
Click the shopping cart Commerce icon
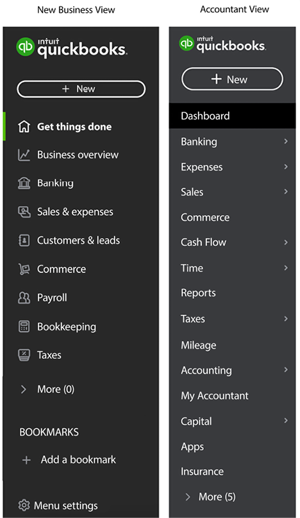click(x=24, y=269)
